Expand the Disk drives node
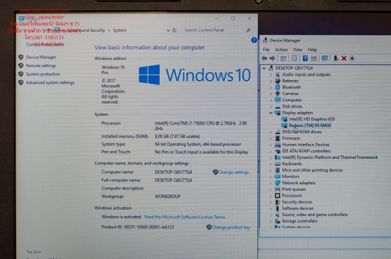The image size is (391, 259). point(271,106)
